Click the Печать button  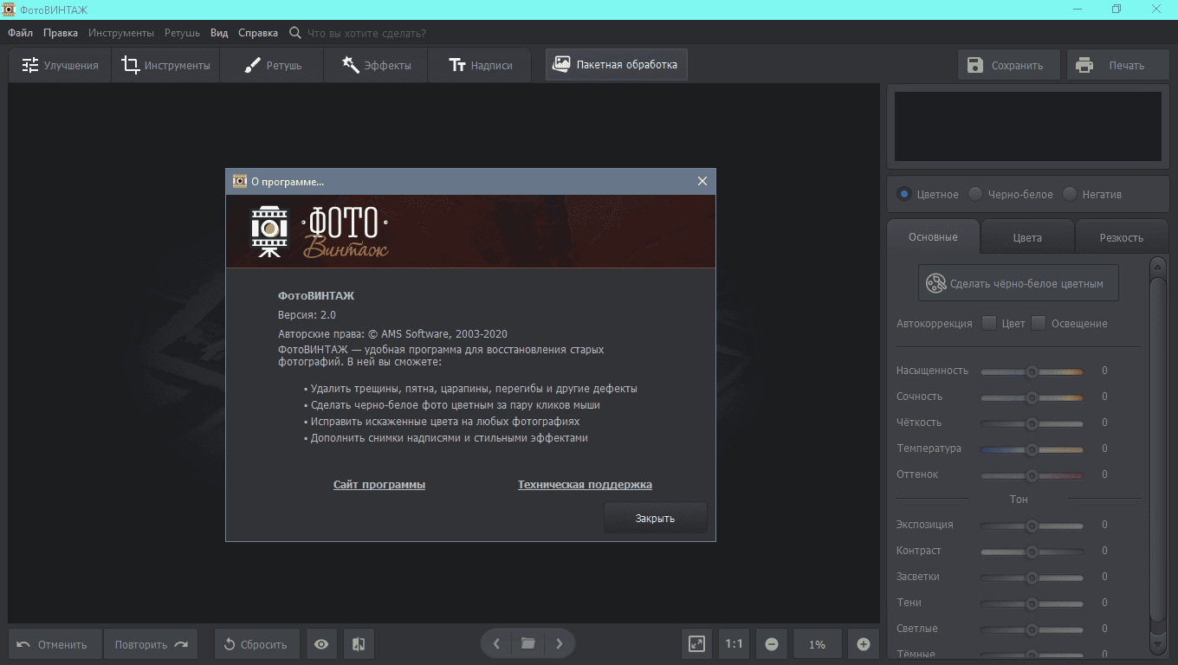tap(1117, 65)
